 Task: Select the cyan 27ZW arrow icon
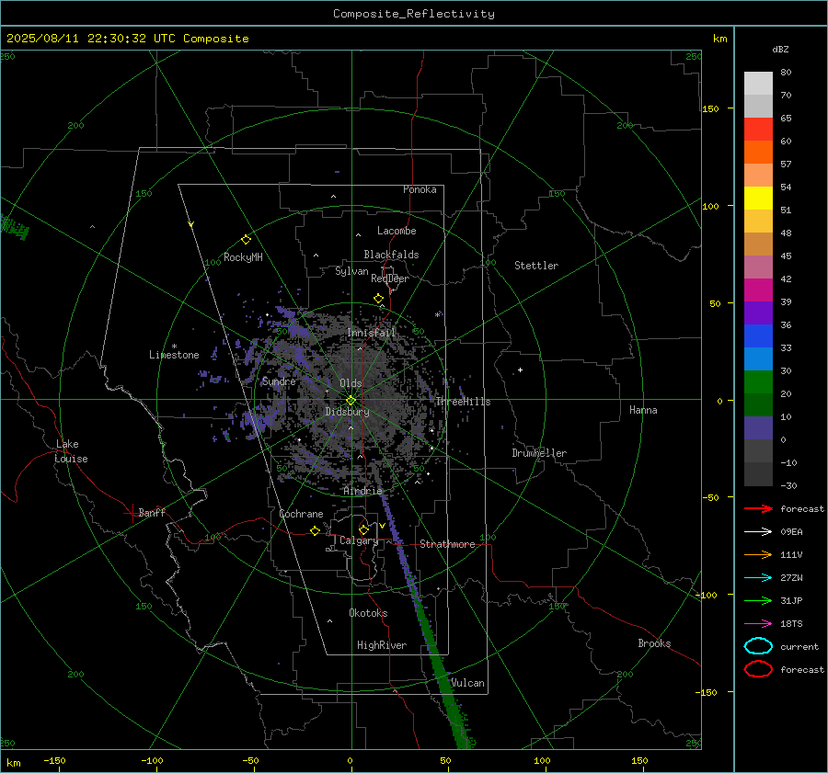[x=758, y=578]
